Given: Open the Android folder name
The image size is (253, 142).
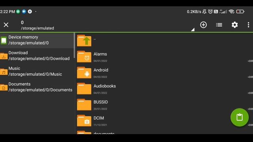Looking at the screenshot, I should pyautogui.click(x=101, y=70).
